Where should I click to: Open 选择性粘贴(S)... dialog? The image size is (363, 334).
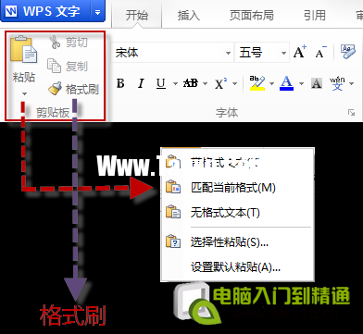tap(237, 242)
